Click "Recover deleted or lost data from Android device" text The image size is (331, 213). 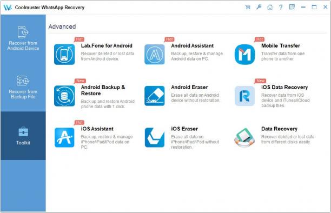point(108,56)
